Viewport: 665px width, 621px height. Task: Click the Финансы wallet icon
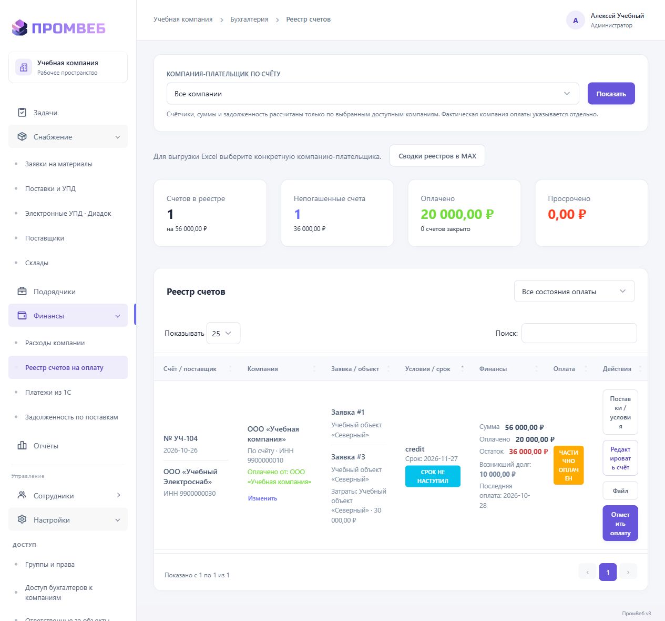click(22, 316)
